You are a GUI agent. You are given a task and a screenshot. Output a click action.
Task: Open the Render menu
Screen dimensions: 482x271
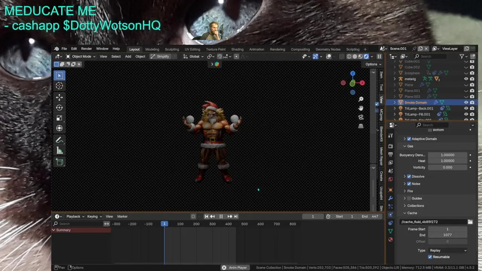coord(86,49)
